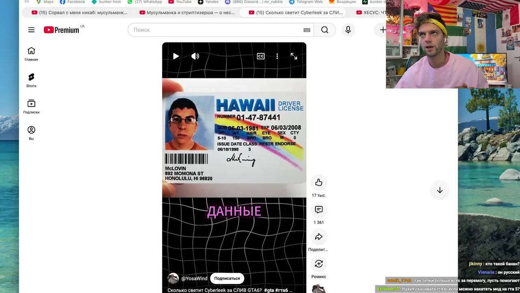The height and width of the screenshot is (293, 520).
Task: Click jikinny's chat message
Action: point(494,264)
